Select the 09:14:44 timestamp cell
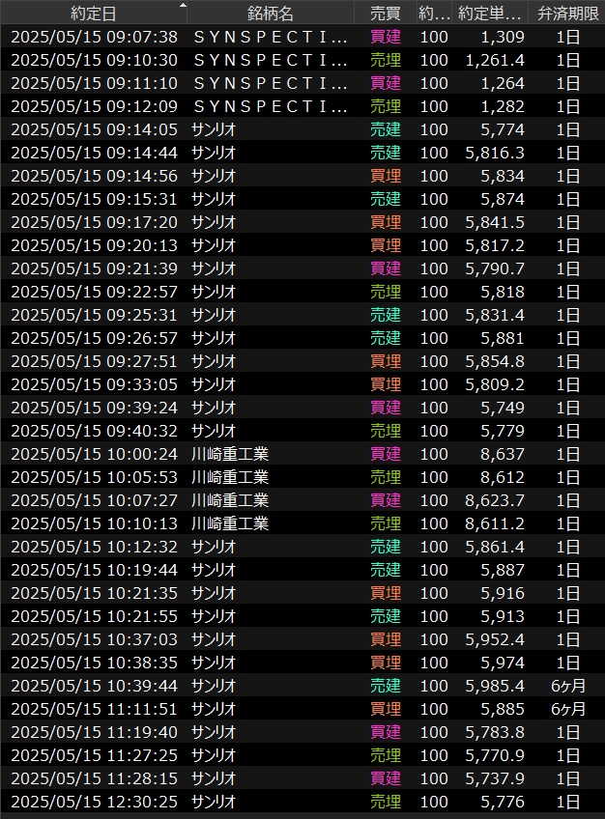605x819 pixels. point(94,153)
